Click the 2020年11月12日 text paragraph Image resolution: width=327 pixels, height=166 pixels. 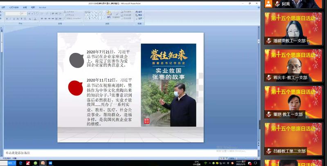[109, 102]
